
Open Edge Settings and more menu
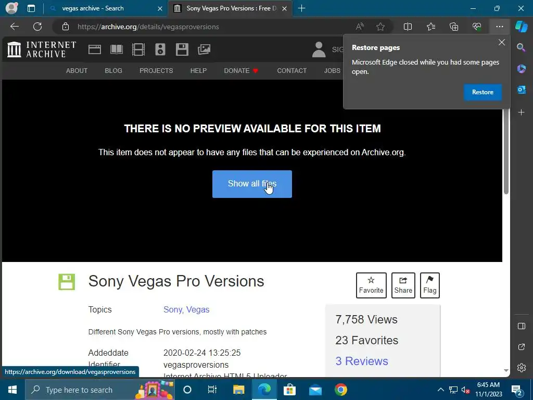(x=499, y=27)
